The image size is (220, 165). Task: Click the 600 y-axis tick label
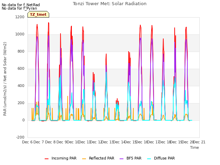21,69
